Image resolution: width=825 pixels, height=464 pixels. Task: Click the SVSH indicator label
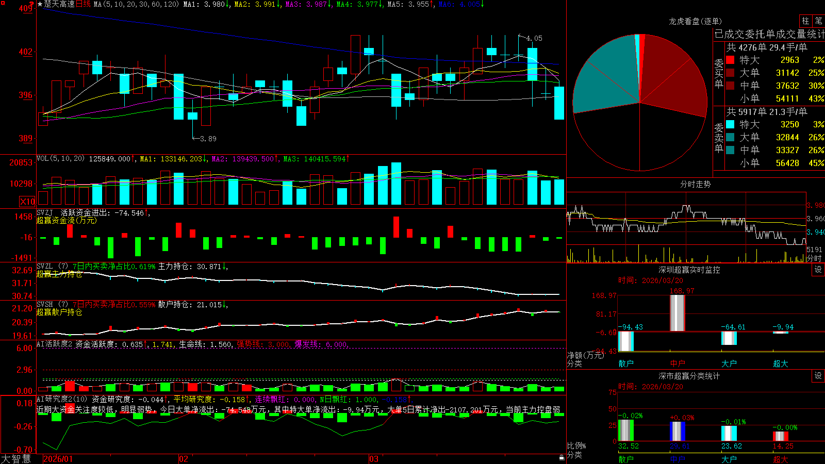click(x=44, y=305)
